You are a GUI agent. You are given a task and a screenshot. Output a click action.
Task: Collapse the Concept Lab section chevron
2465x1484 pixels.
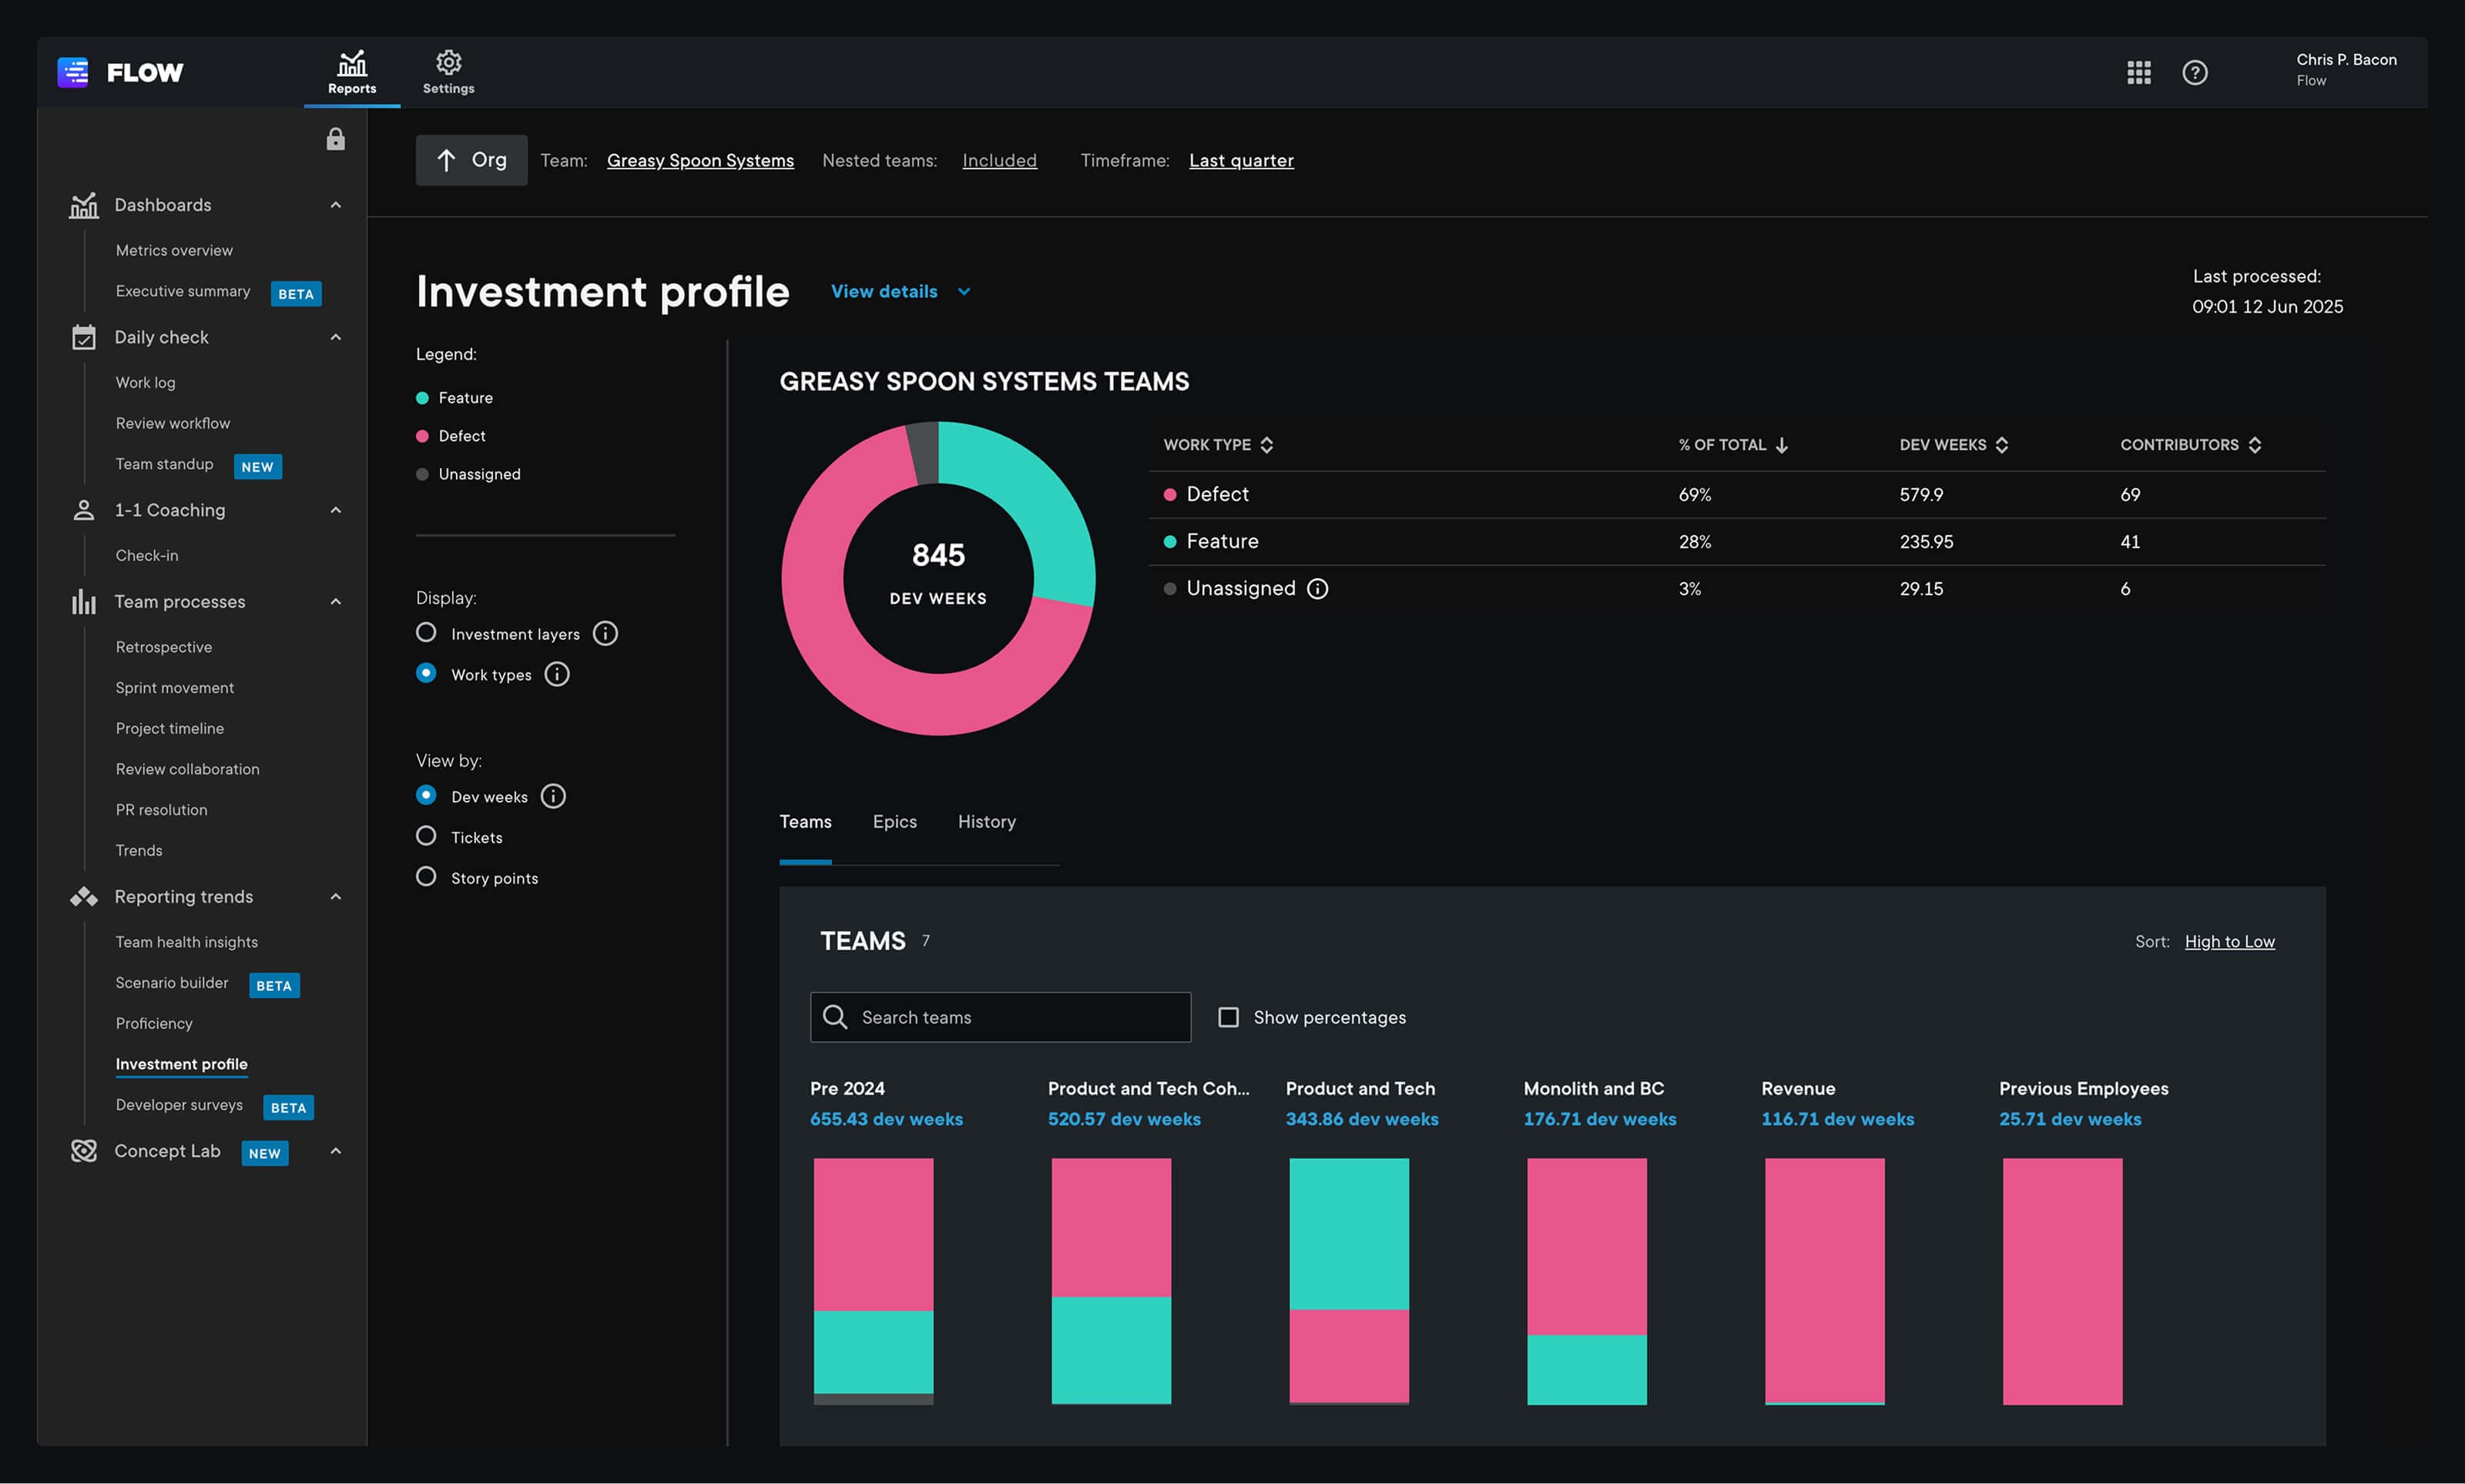tap(336, 1151)
